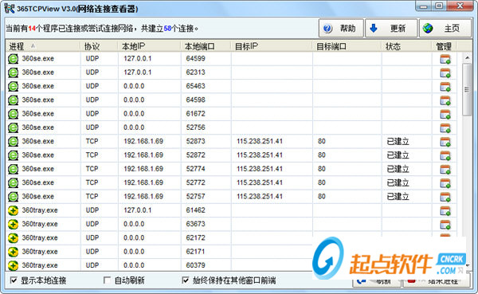Viewport: 478px width, 294px height.
Task: Select 360tray.exe icon in port 61462 row
Action: tap(13, 210)
